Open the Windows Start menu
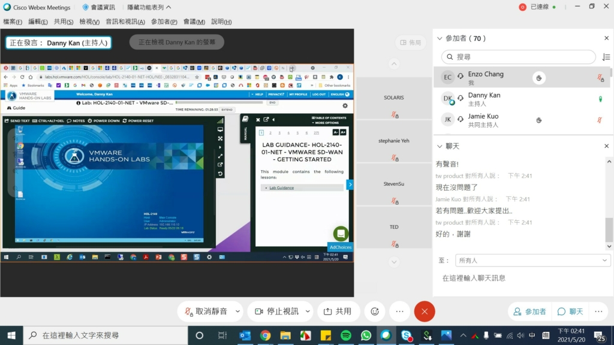The width and height of the screenshot is (614, 345). click(11, 335)
